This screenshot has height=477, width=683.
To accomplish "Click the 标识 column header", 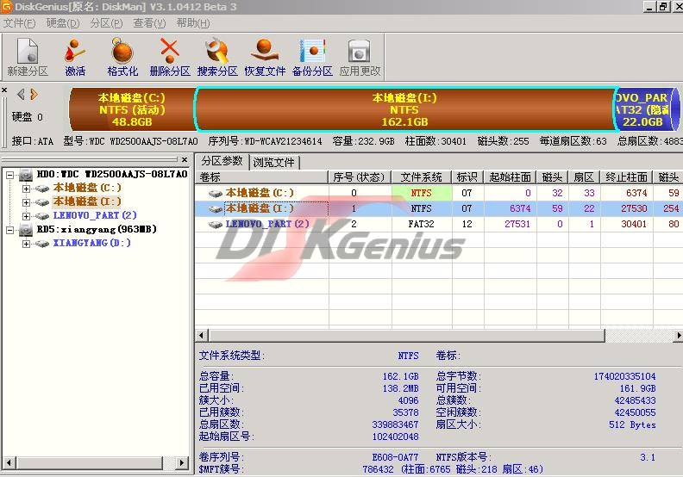I will 467,177.
